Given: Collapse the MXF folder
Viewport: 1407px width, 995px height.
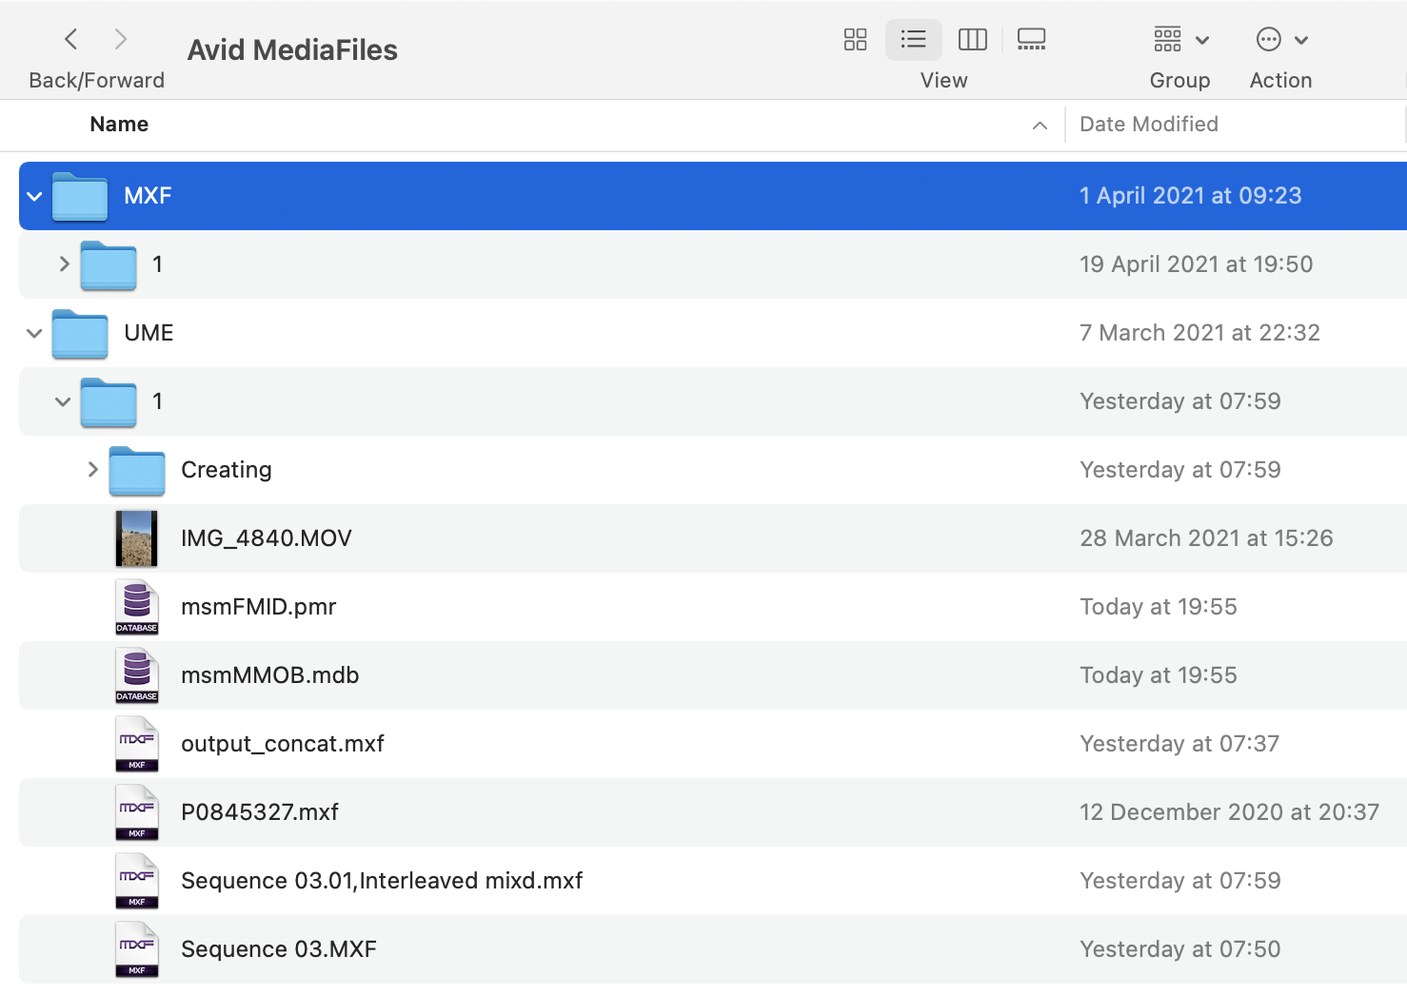Looking at the screenshot, I should click(x=34, y=197).
